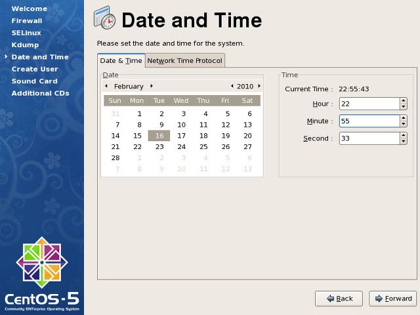Viewport: 420px width, 315px height.
Task: Decrease the Hour value
Action: [404, 106]
